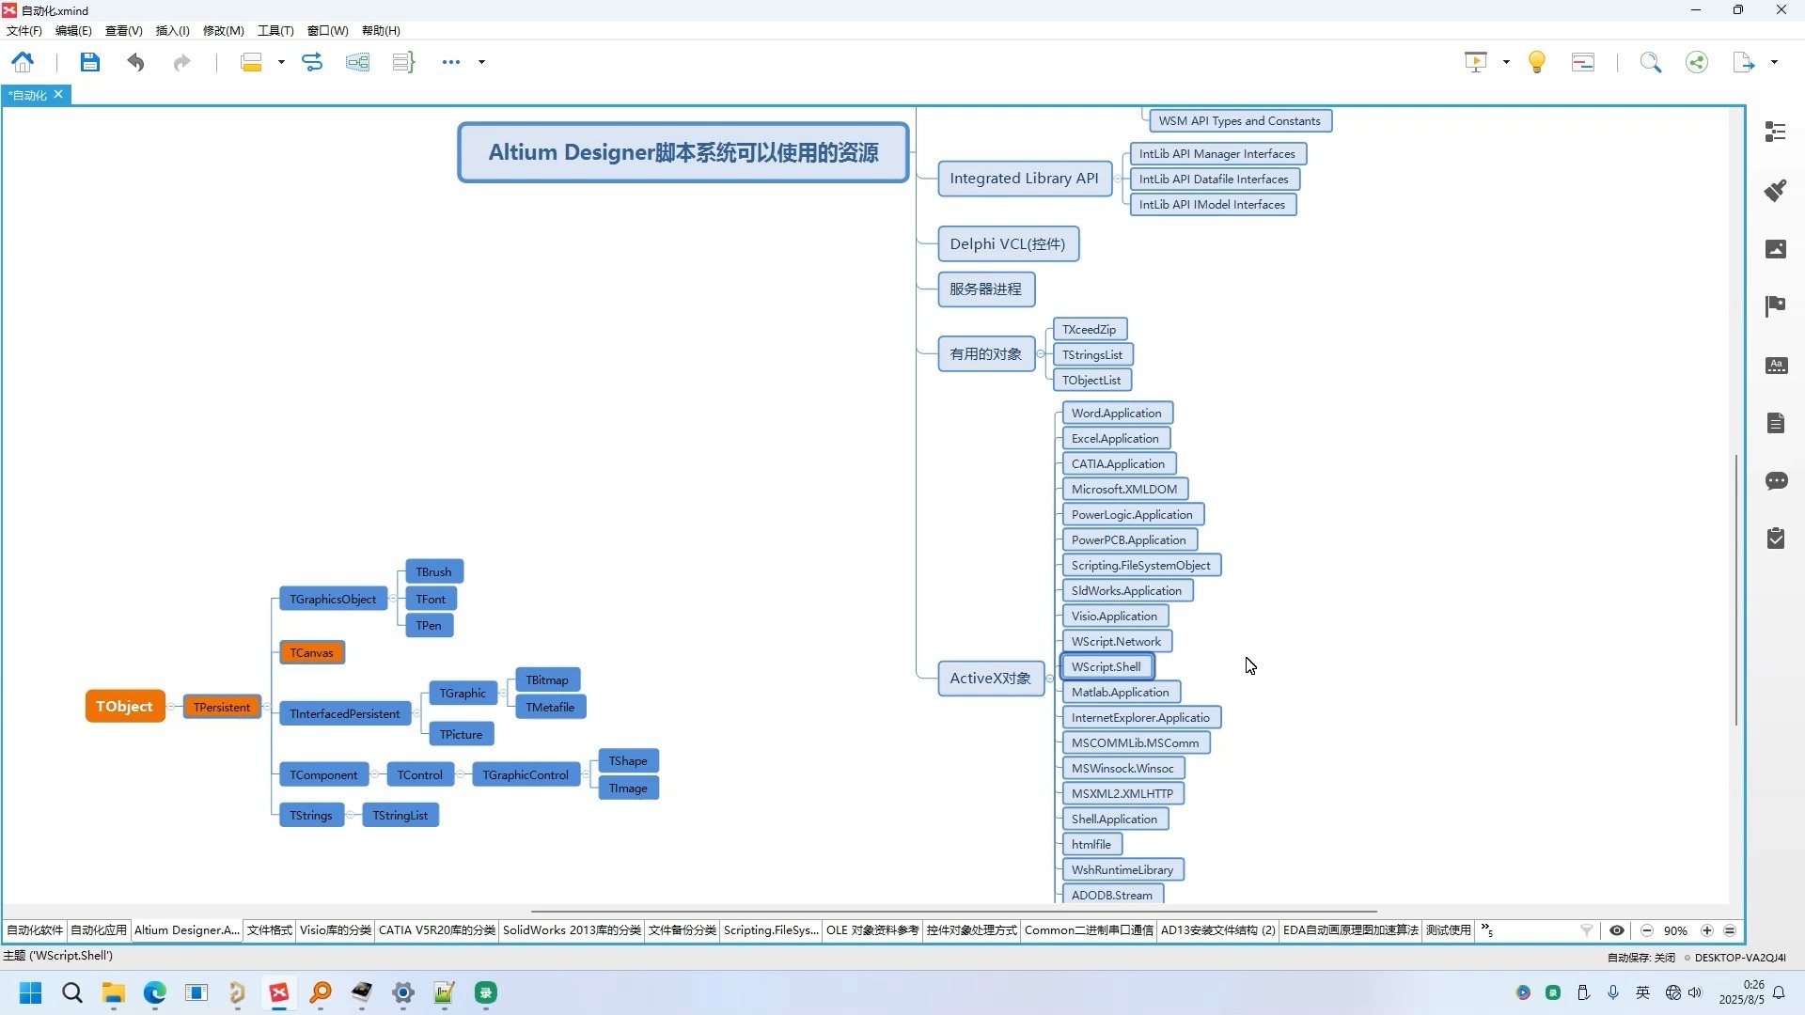Viewport: 1805px width, 1015px height.
Task: Switch to the Visio库的分类 sheet tab
Action: [336, 930]
